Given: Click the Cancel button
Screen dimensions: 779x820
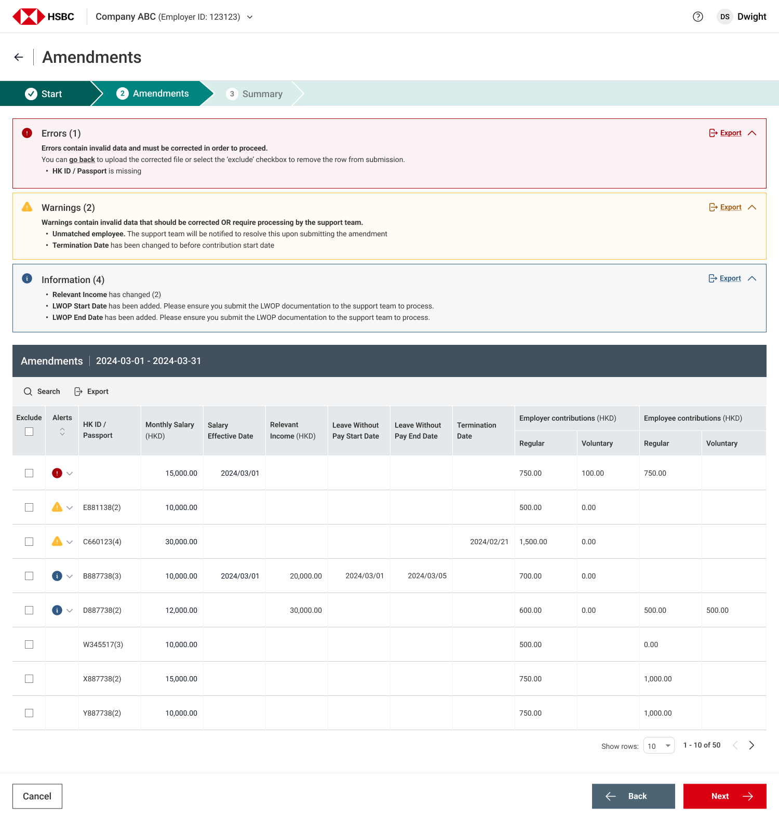Looking at the screenshot, I should [37, 796].
